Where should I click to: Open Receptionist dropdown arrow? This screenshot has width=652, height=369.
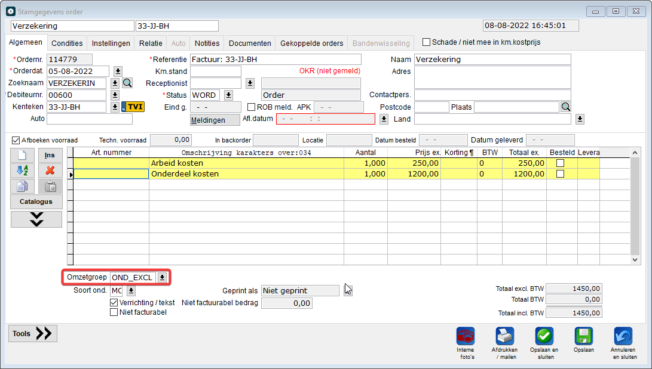pos(250,83)
